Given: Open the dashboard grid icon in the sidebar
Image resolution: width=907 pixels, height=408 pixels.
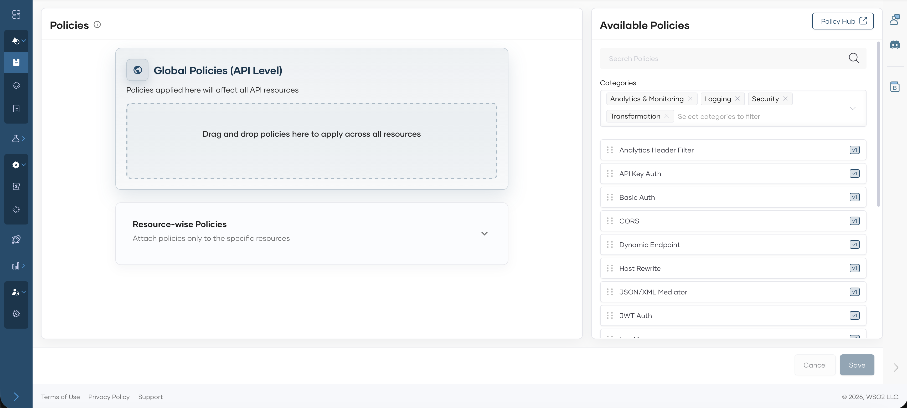Looking at the screenshot, I should click(16, 15).
